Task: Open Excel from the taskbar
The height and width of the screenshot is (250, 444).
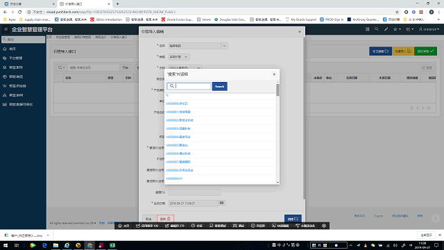Action: 112,245
